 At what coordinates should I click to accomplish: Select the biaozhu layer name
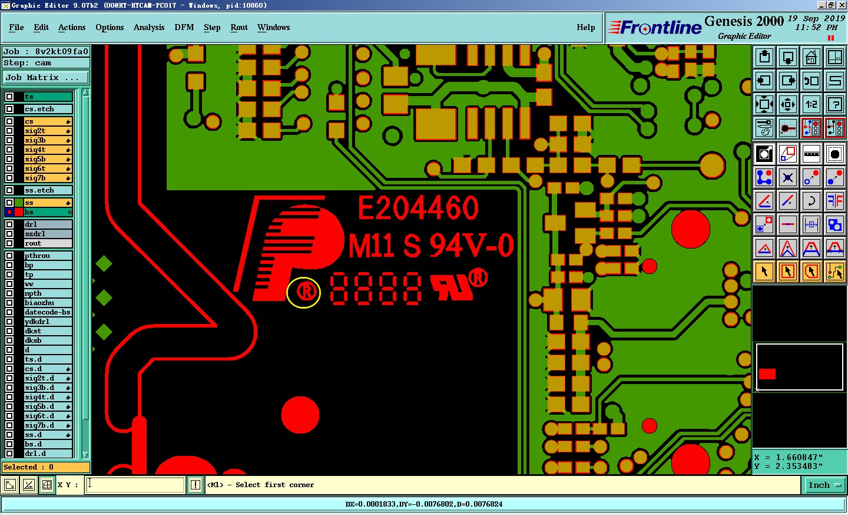(x=48, y=303)
